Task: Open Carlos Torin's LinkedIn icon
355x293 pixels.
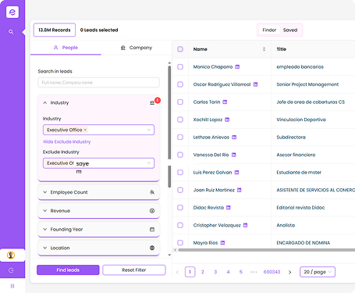Action: [225, 102]
